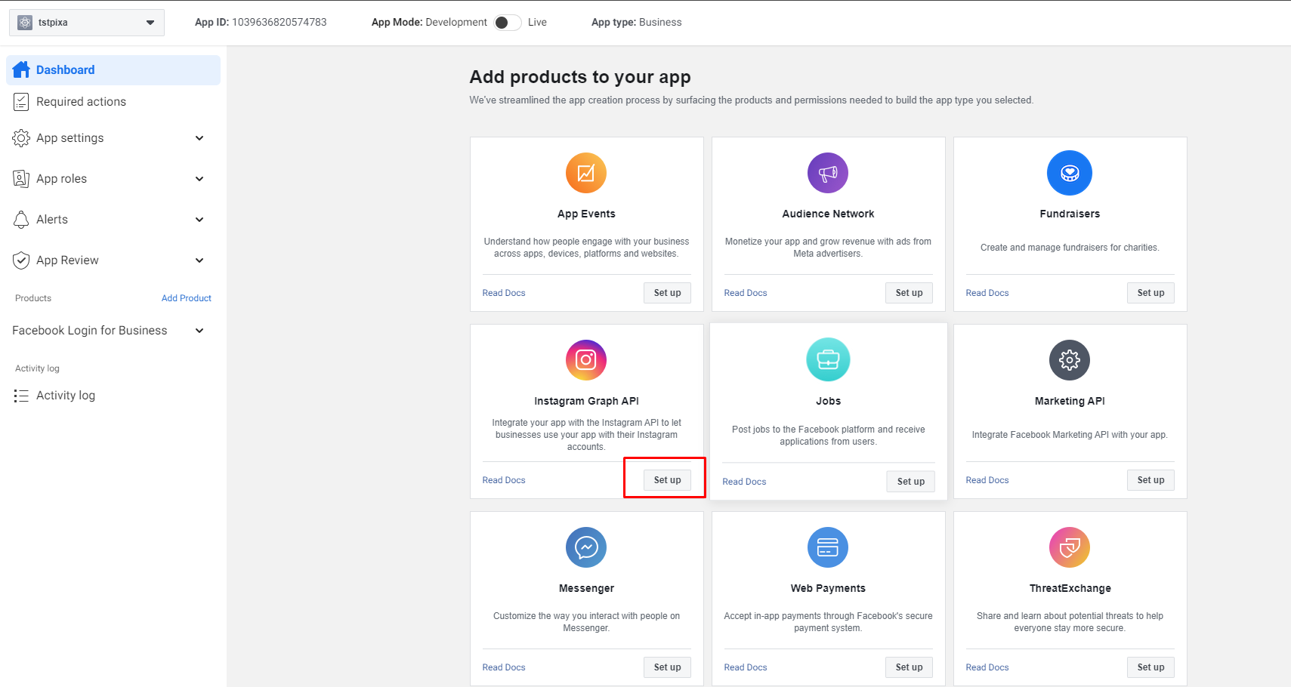This screenshot has height=687, width=1291.
Task: Open Read Docs for ThreatExchange
Action: (x=987, y=667)
